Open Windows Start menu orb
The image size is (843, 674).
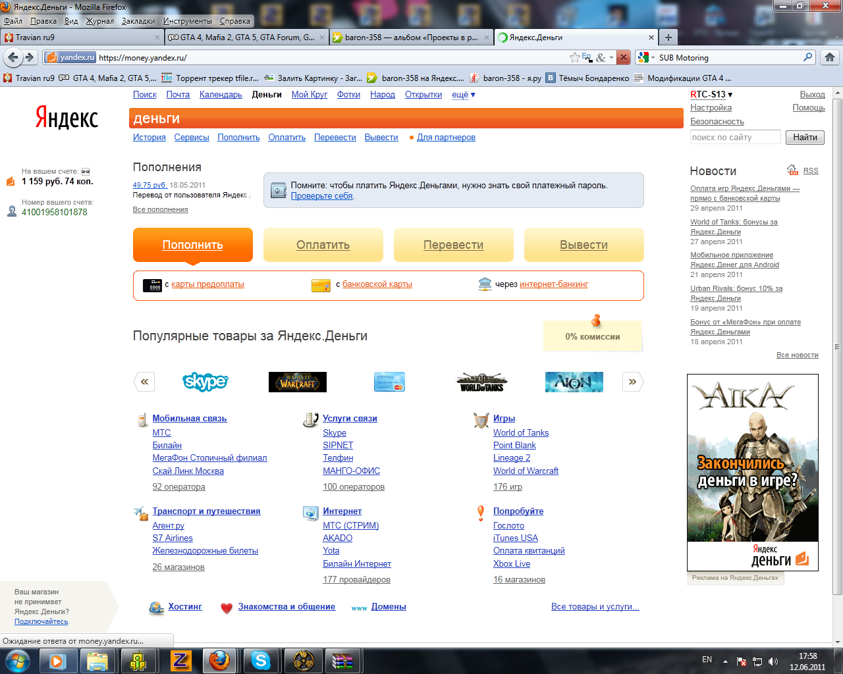(x=17, y=660)
